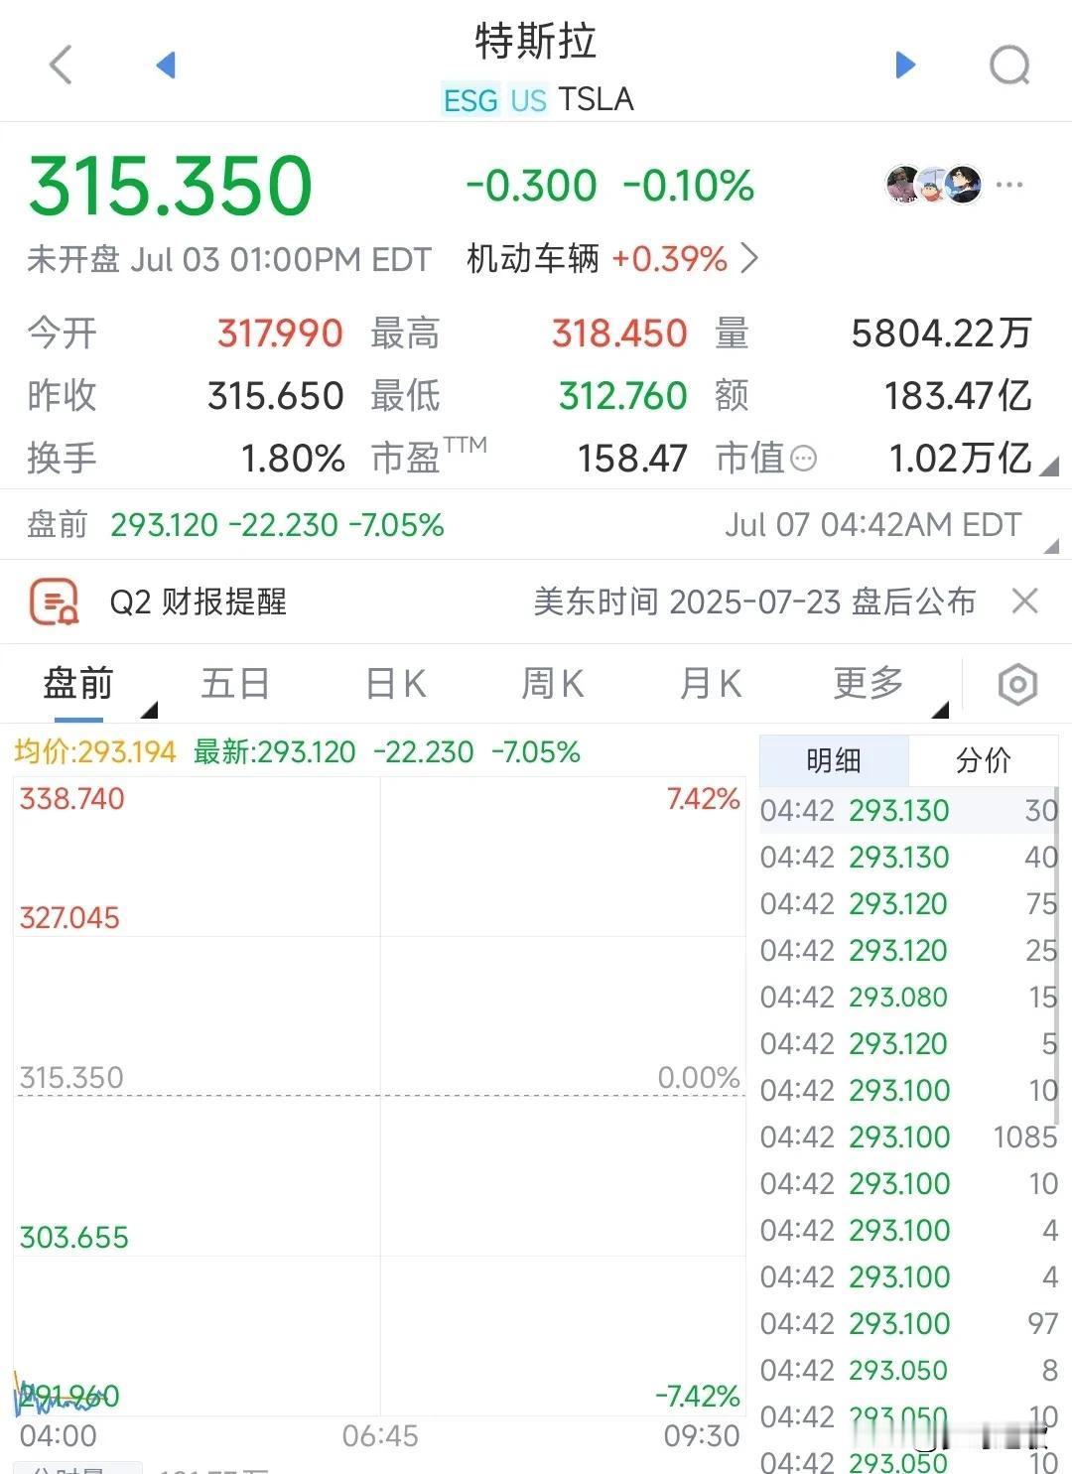
Task: Click the Jul 07 04:42AM EDT timestamp
Action: 872,524
